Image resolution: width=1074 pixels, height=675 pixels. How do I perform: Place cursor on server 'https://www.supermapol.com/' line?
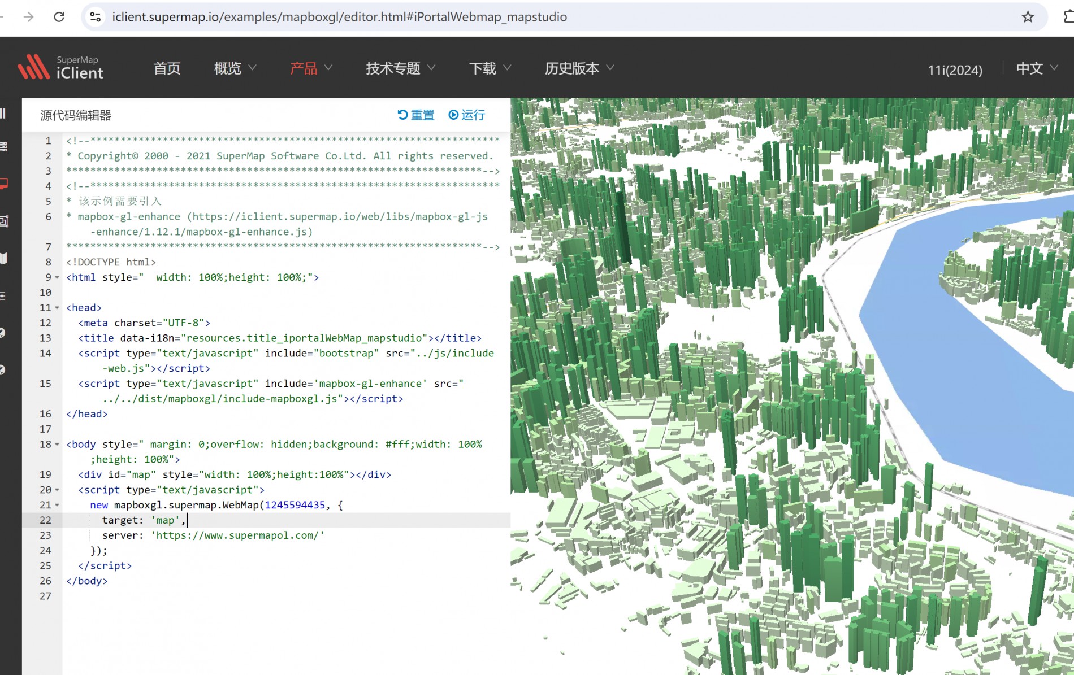(x=213, y=535)
